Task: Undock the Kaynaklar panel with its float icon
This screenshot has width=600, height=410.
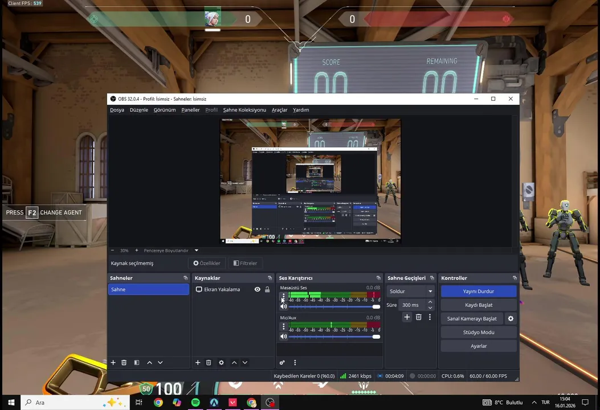Action: click(270, 278)
